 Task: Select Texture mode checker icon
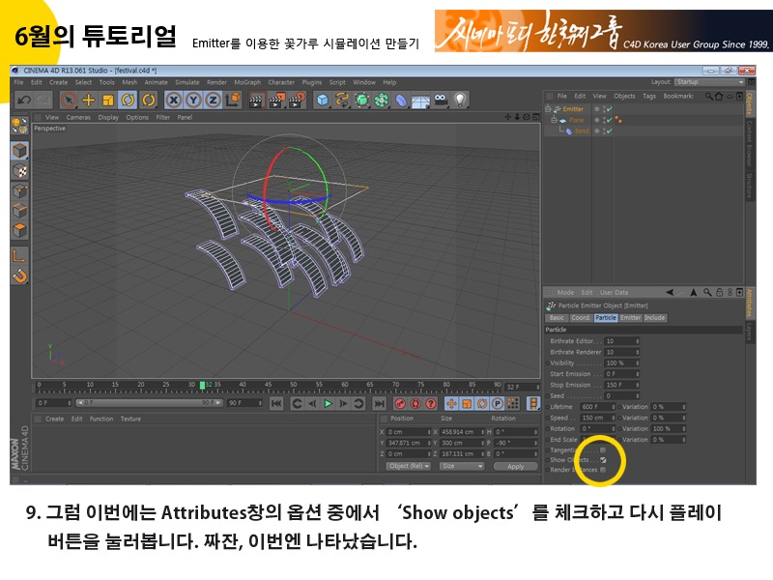point(19,171)
